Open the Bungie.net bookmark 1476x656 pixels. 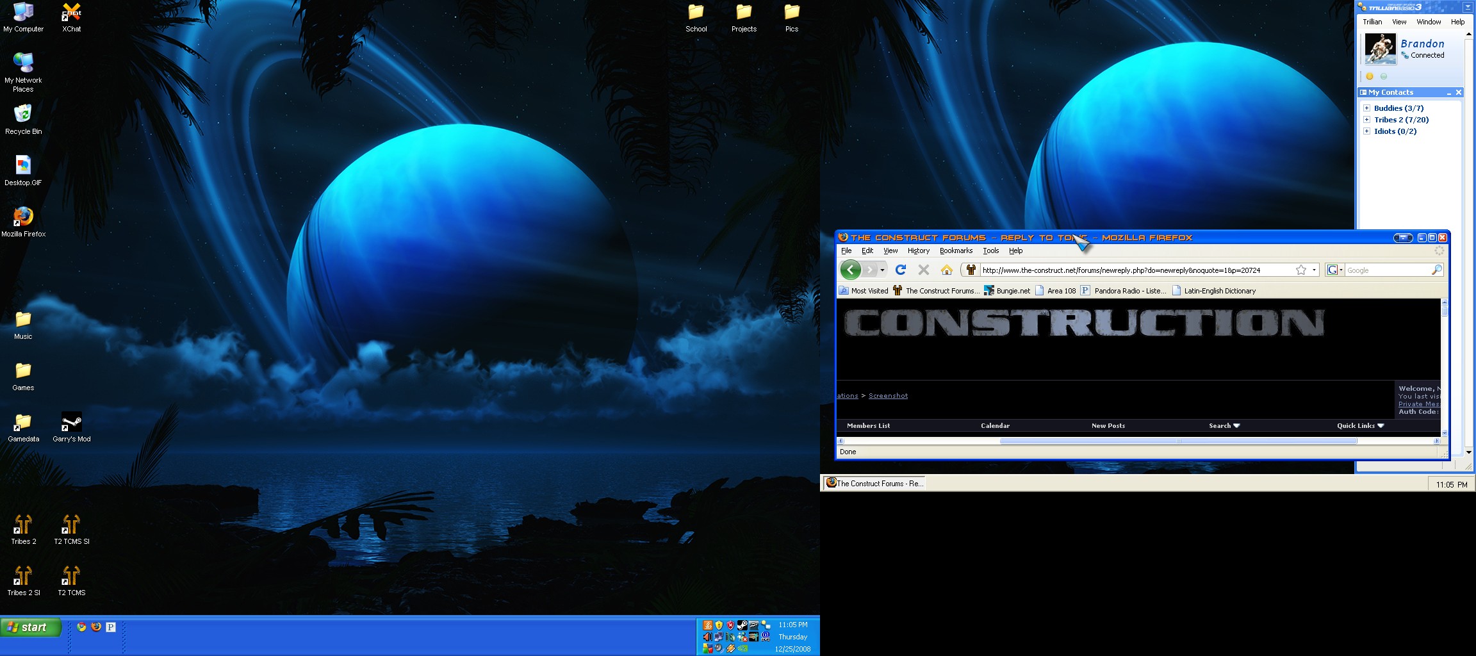coord(1007,291)
